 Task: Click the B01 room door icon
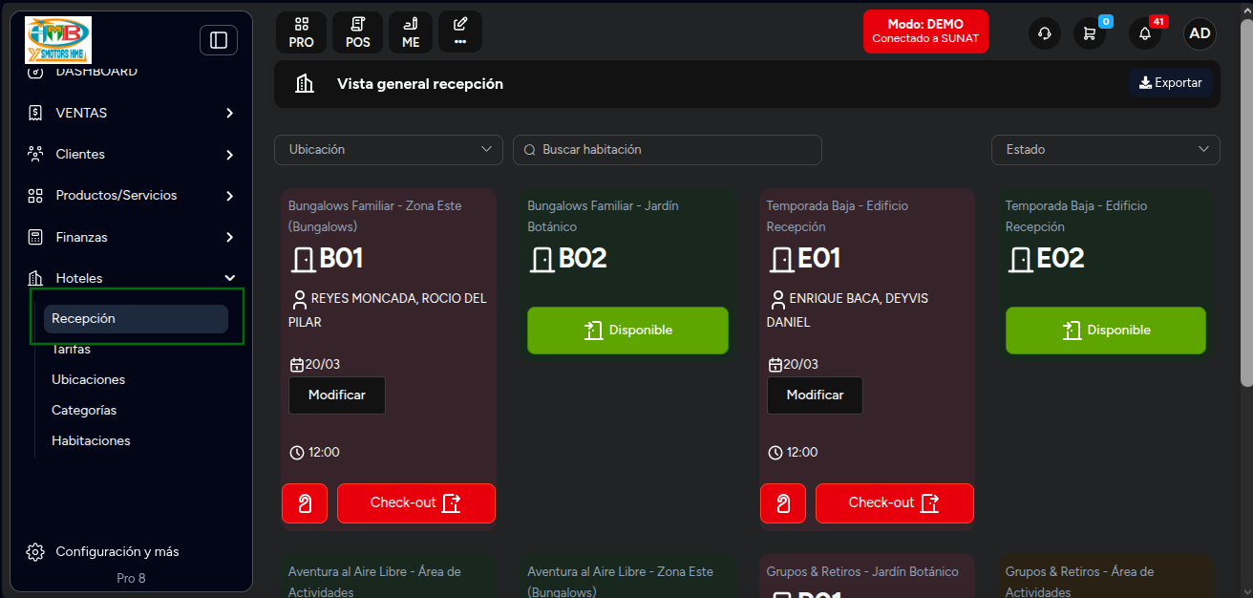coord(303,259)
